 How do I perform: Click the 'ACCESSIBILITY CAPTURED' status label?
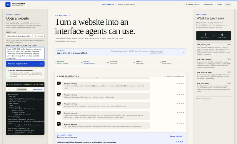33,84
